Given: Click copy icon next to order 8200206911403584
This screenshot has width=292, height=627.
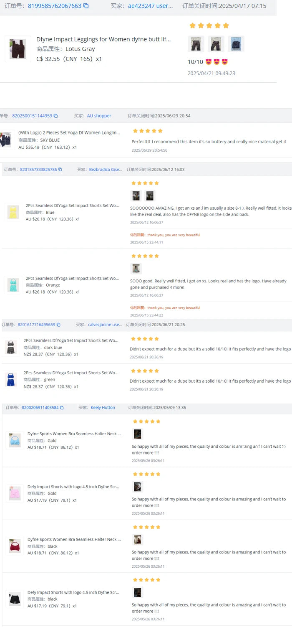Looking at the screenshot, I should point(62,408).
